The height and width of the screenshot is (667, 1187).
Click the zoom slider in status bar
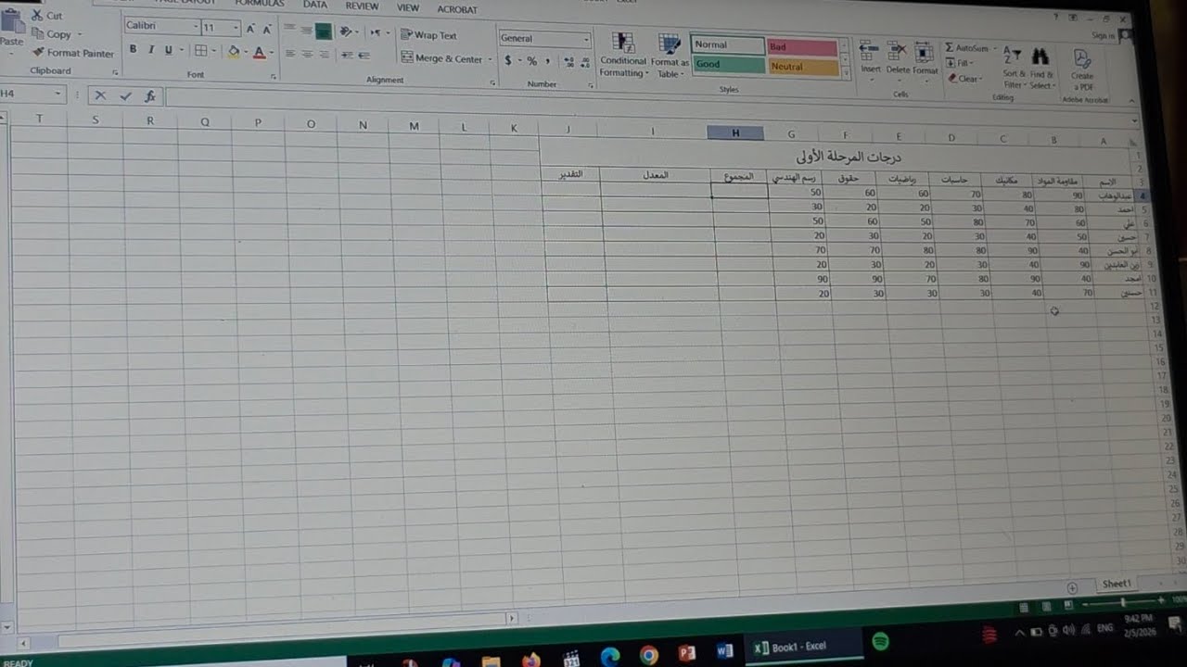pos(1122,602)
